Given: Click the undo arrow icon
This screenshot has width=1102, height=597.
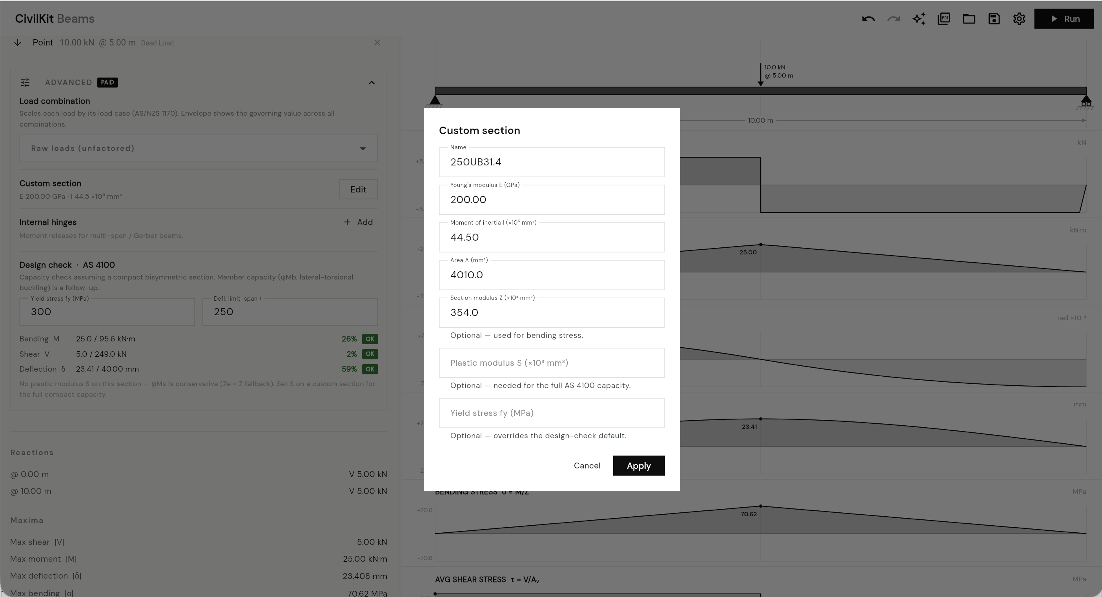Looking at the screenshot, I should (868, 19).
